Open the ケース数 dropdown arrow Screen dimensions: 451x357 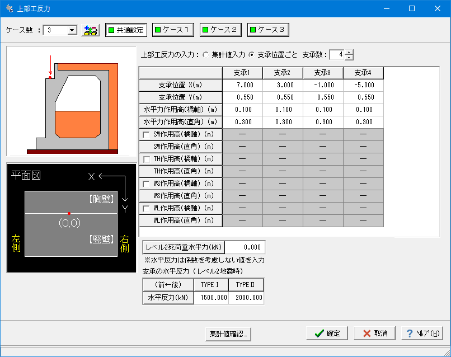(72, 30)
